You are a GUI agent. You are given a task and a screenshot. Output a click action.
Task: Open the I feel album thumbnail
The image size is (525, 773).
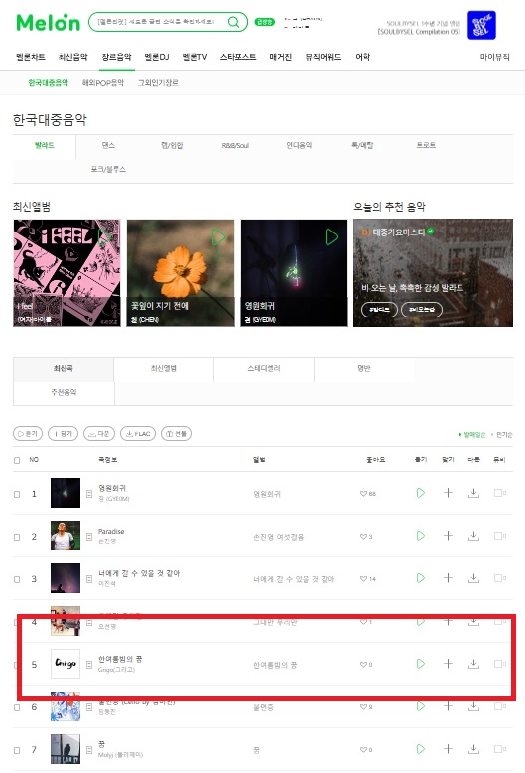click(66, 272)
